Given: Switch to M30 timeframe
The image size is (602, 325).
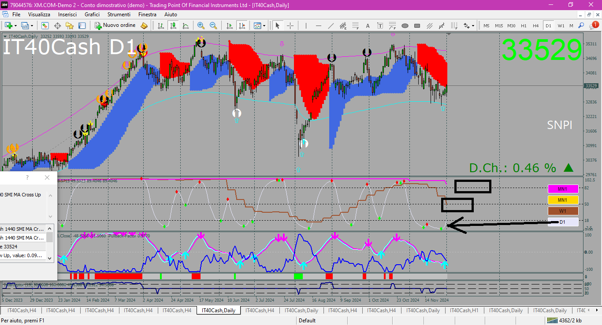Looking at the screenshot, I should coord(511,26).
